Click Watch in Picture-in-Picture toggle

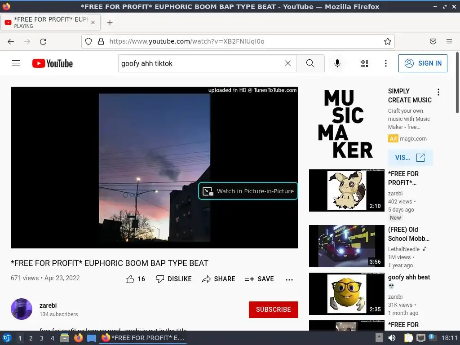point(248,191)
